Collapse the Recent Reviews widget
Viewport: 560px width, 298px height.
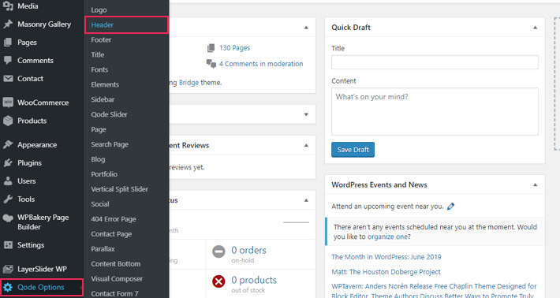tap(306, 145)
